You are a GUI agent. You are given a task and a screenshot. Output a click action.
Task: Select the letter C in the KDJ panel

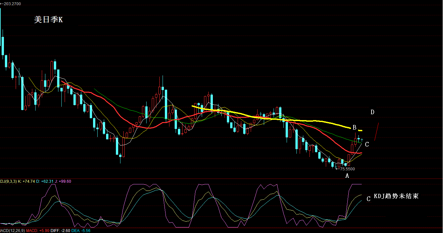coord(369,199)
